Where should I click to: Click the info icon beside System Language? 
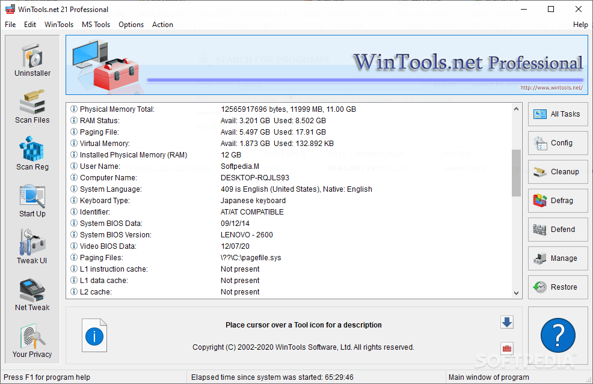coord(74,189)
